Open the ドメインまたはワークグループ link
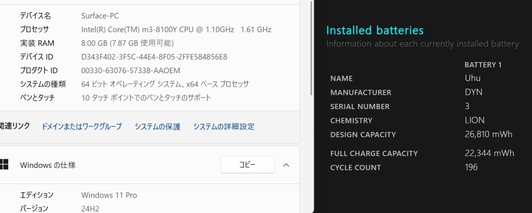Screen dimensions: 532x213 tap(82, 127)
